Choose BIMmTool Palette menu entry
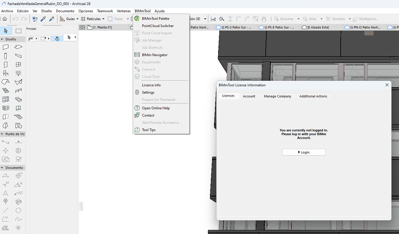The height and width of the screenshot is (234, 399). pyautogui.click(x=161, y=19)
